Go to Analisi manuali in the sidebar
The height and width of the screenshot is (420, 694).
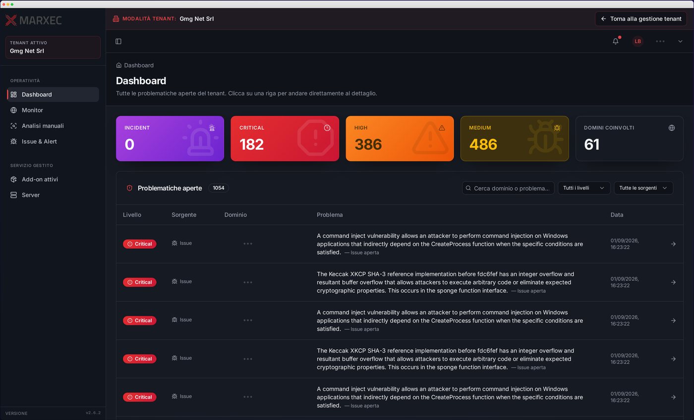click(53, 126)
